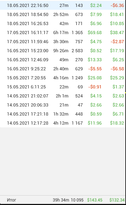The image size is (126, 205).
Task: Click the 4h 12m duration cell
Action: click(x=61, y=123)
